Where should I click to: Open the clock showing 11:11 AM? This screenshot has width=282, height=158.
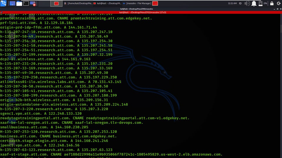coord(232,4)
